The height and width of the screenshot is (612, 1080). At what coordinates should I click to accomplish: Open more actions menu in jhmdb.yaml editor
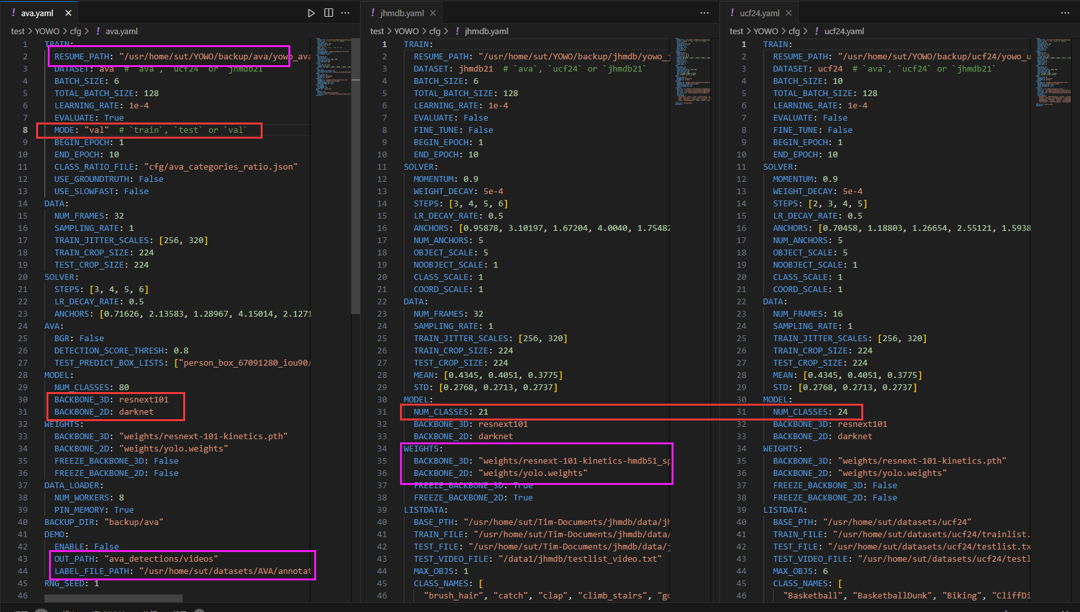[x=705, y=13]
